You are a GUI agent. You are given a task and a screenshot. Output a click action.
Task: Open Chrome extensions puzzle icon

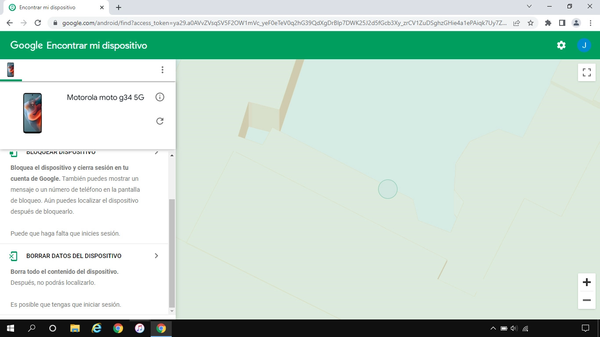pyautogui.click(x=548, y=23)
